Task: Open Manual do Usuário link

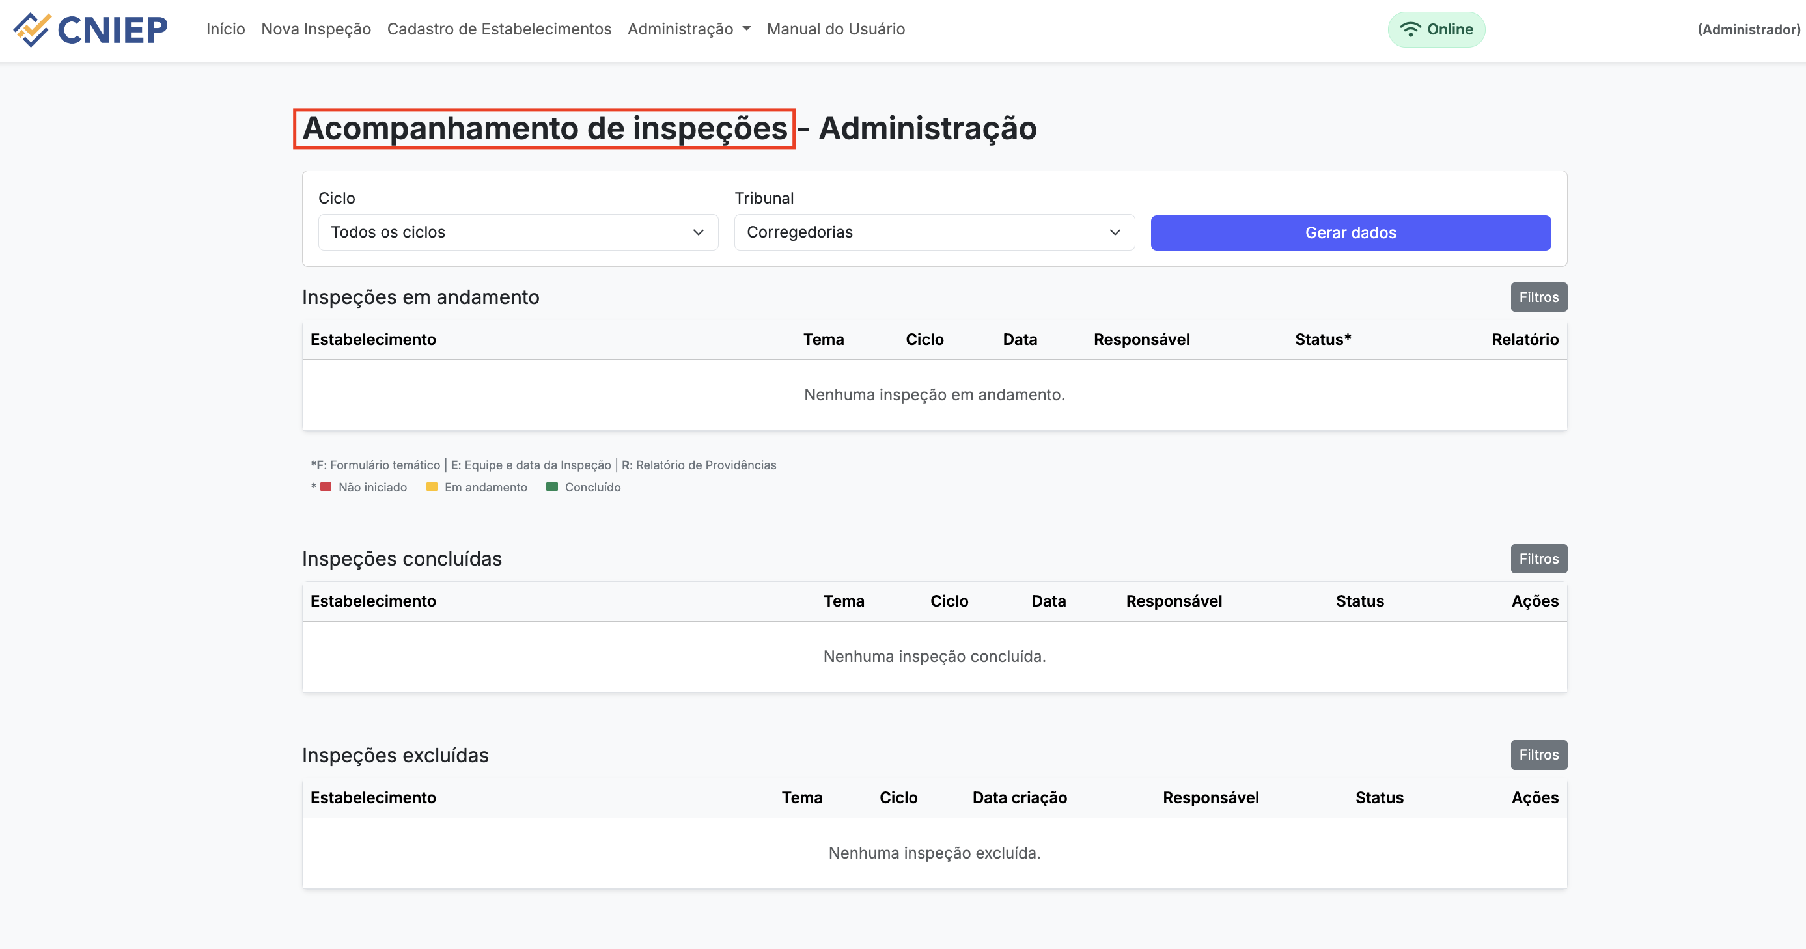Action: coord(835,29)
